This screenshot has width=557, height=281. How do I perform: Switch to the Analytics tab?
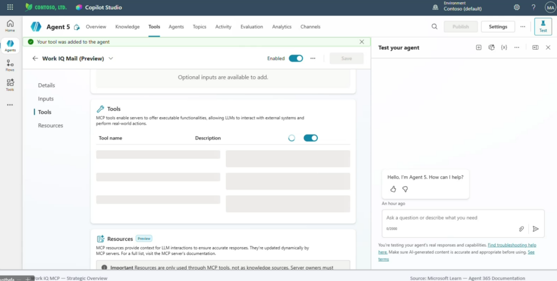pos(282,27)
